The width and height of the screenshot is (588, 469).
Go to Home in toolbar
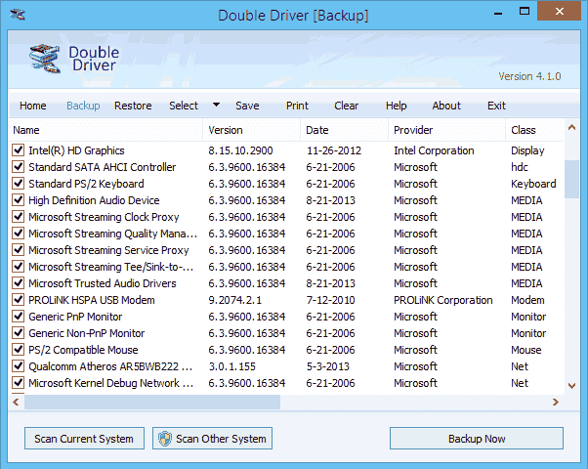click(x=33, y=106)
